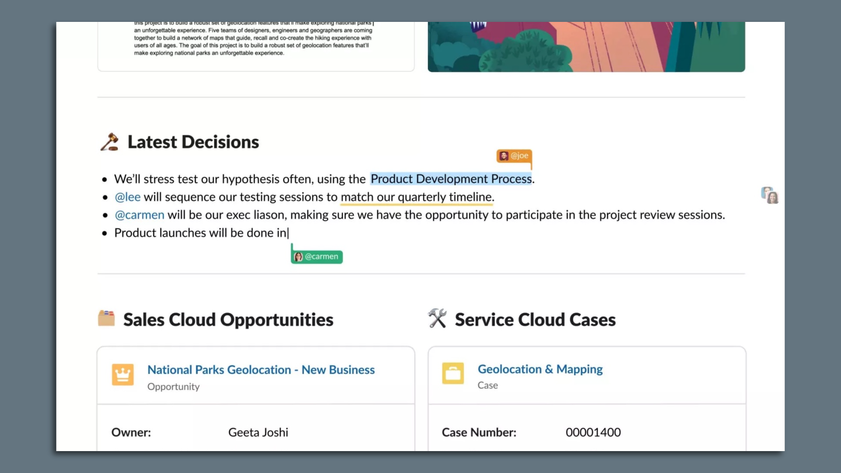The width and height of the screenshot is (841, 473).
Task: Click the gavel emoji beside Latest Decisions
Action: click(109, 141)
